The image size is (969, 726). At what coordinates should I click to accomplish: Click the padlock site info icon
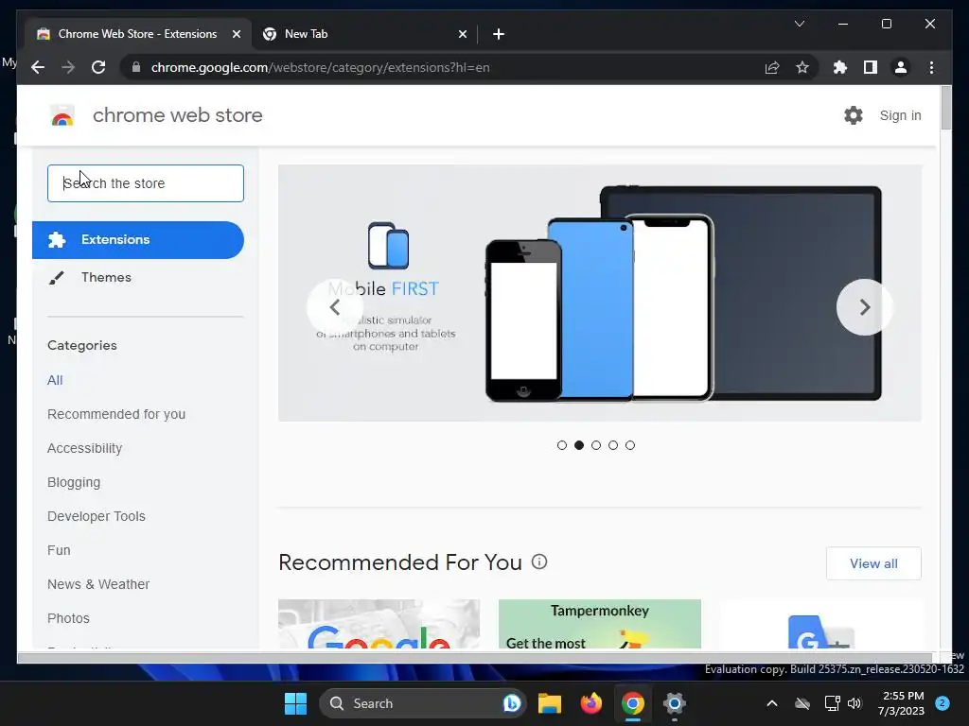[136, 67]
